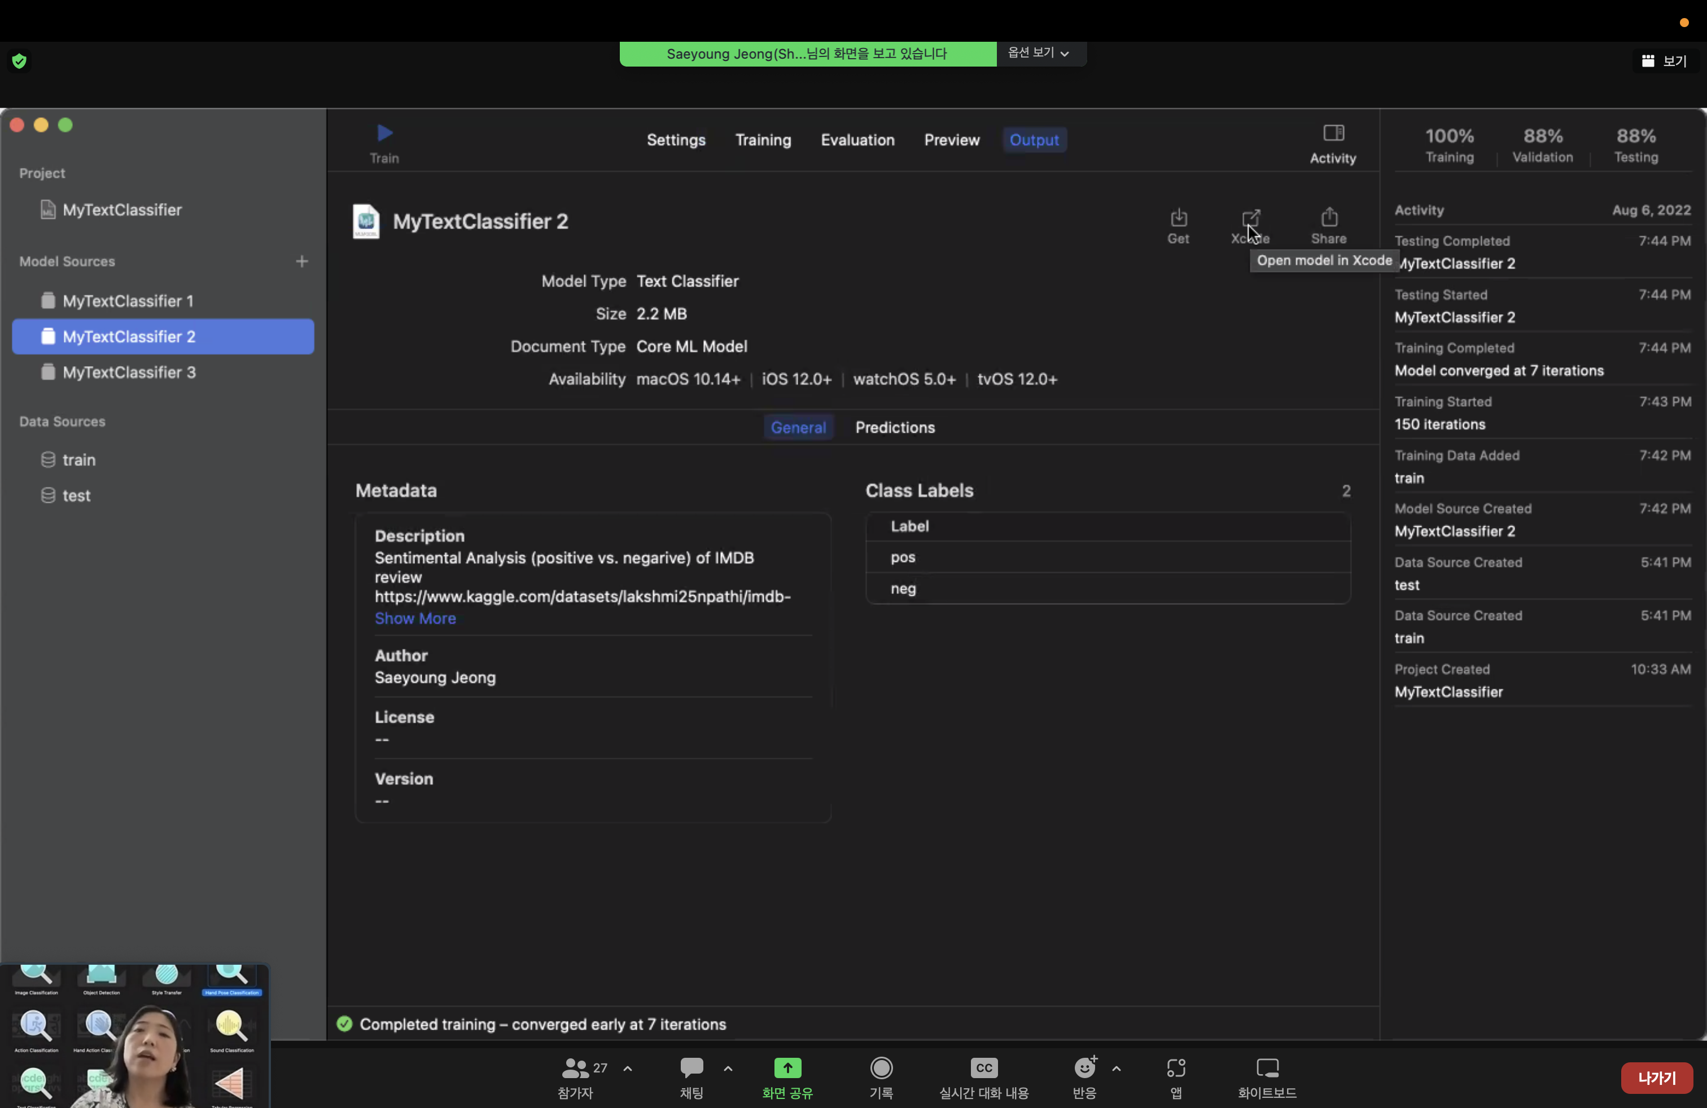Click the MyTextClassifier 2 model file icon
Image resolution: width=1707 pixels, height=1108 pixels.
[366, 222]
